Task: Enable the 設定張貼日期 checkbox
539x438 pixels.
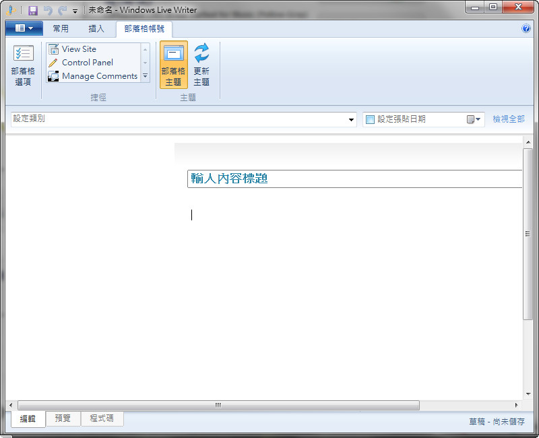Action: pyautogui.click(x=369, y=119)
